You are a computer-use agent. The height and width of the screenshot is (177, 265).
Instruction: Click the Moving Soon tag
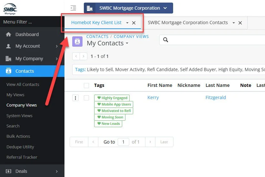pos(110,117)
